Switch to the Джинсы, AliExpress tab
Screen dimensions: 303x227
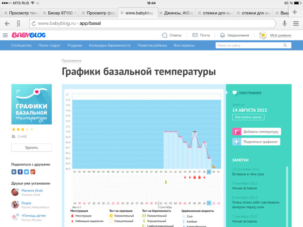coord(179,13)
